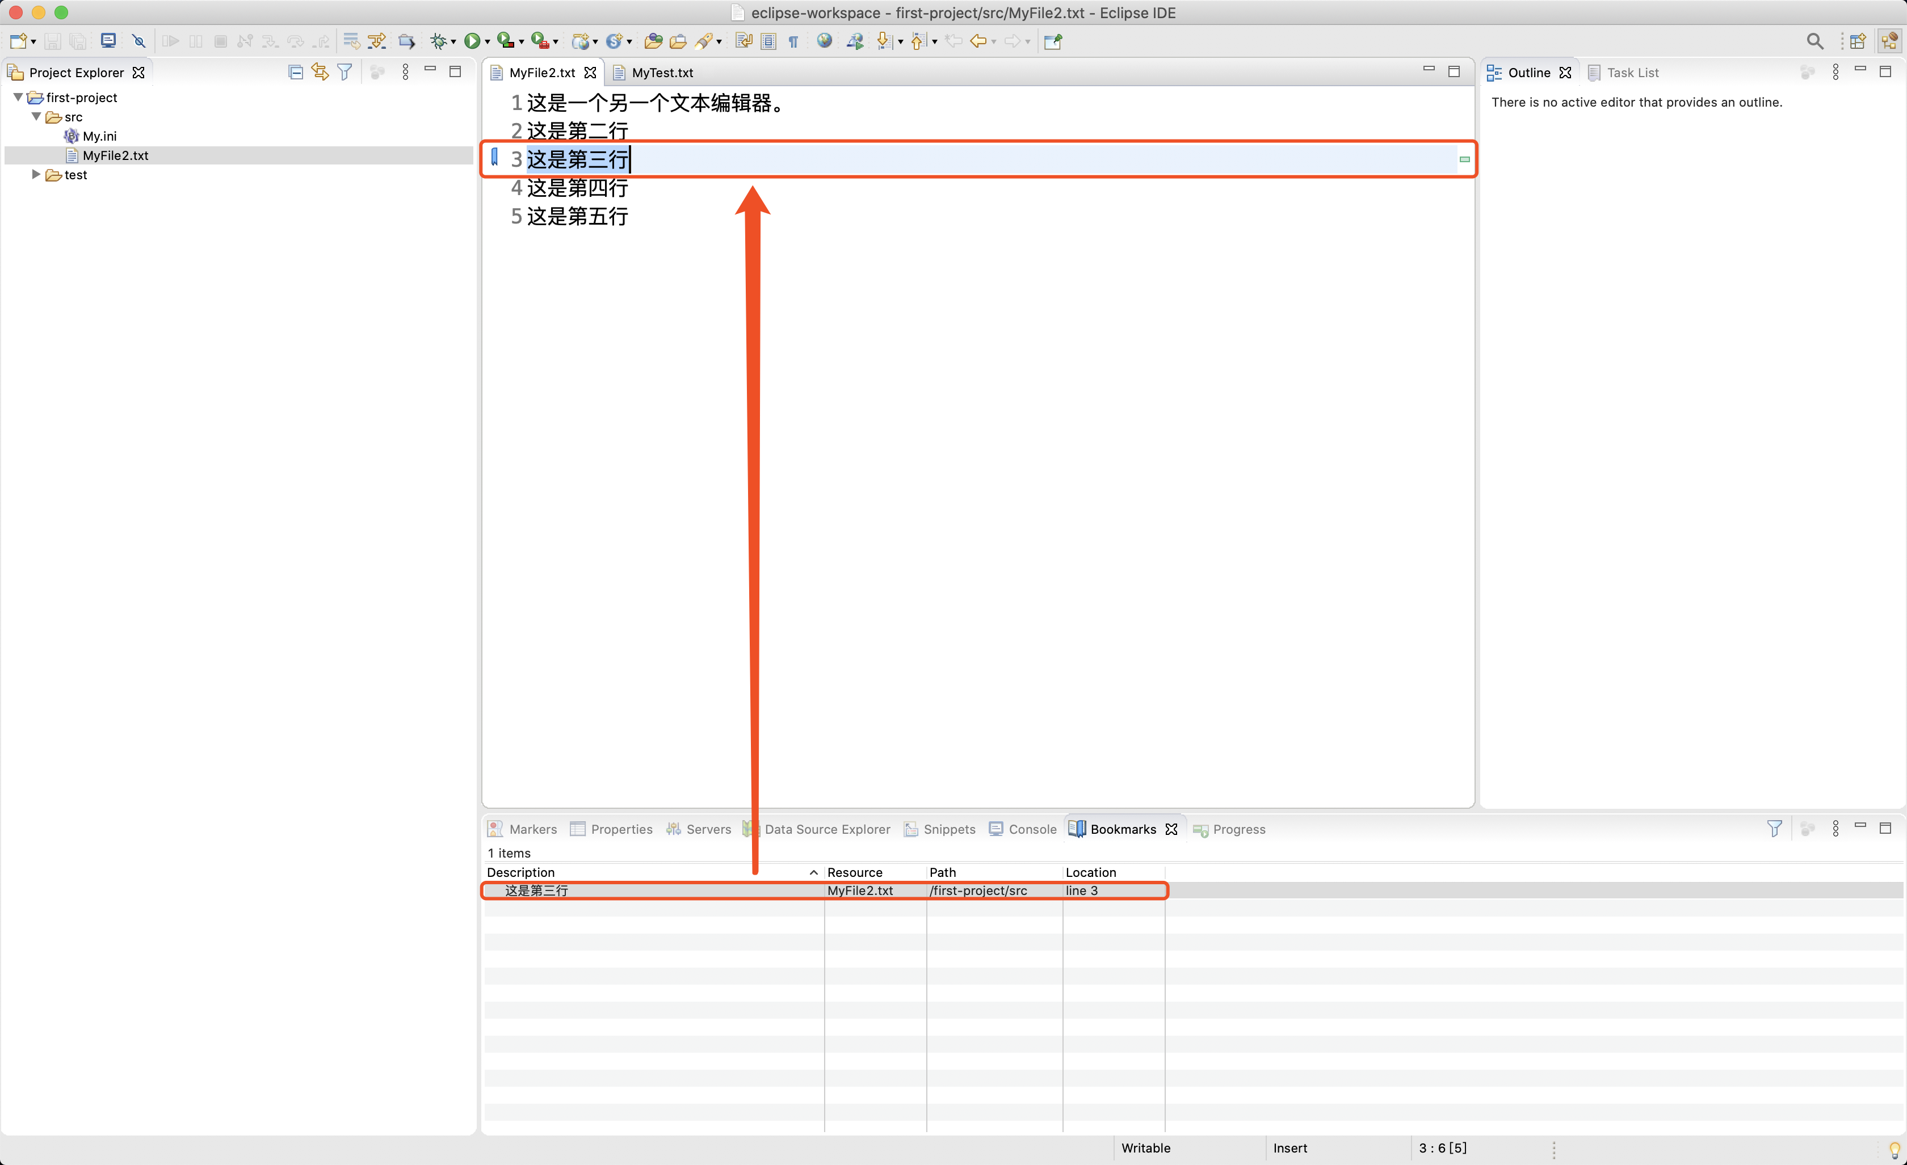This screenshot has width=1907, height=1165.
Task: Collapse the first-project tree node
Action: coord(18,96)
